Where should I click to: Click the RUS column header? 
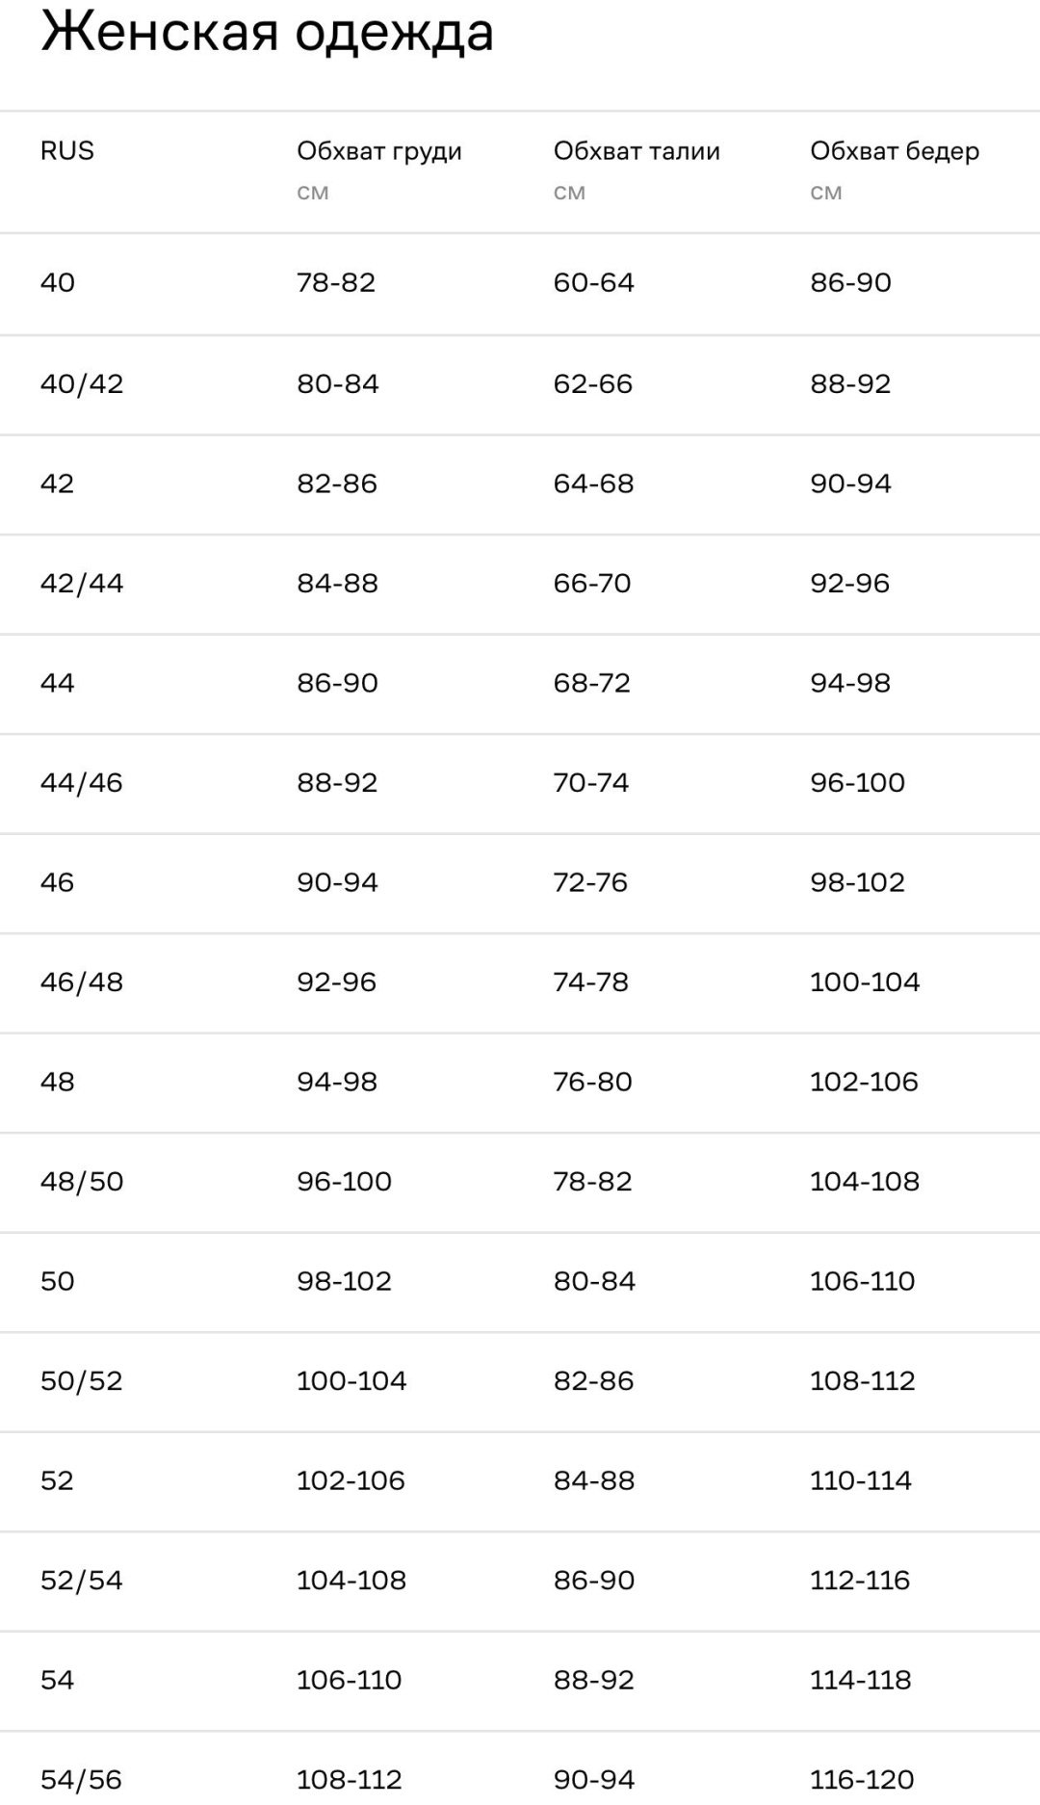click(67, 151)
